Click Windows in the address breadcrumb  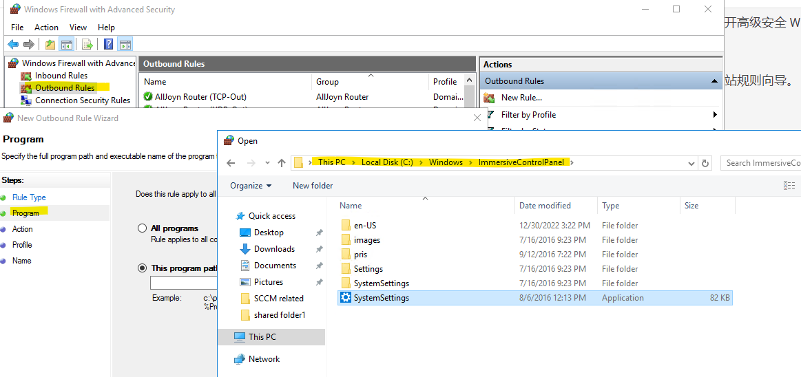pos(446,162)
